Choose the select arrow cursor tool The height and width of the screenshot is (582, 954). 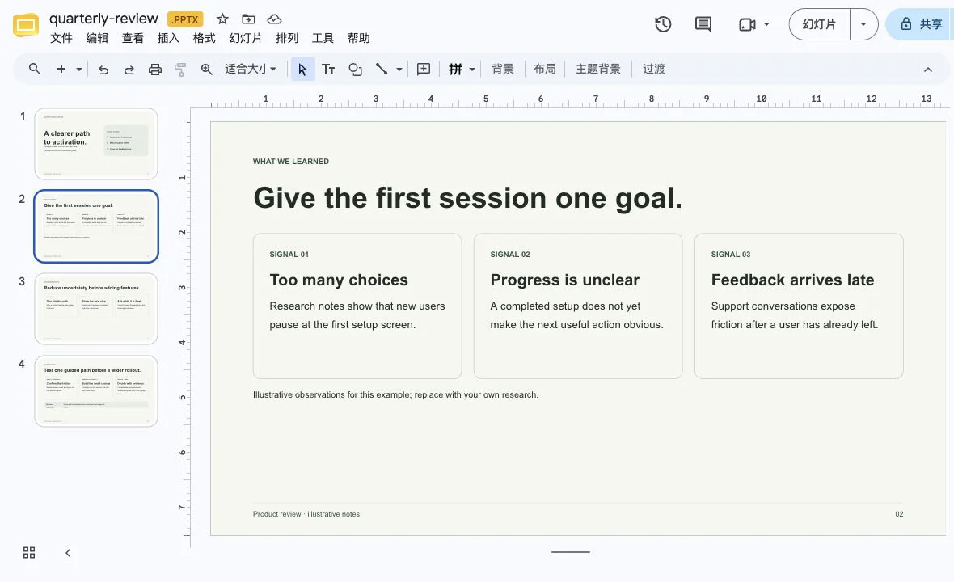[302, 70]
